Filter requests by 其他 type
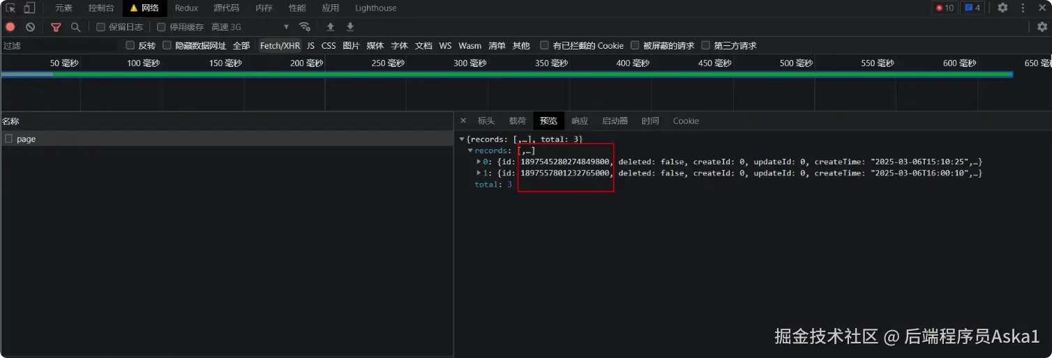Screen dimensions: 1052x358 click(x=521, y=45)
